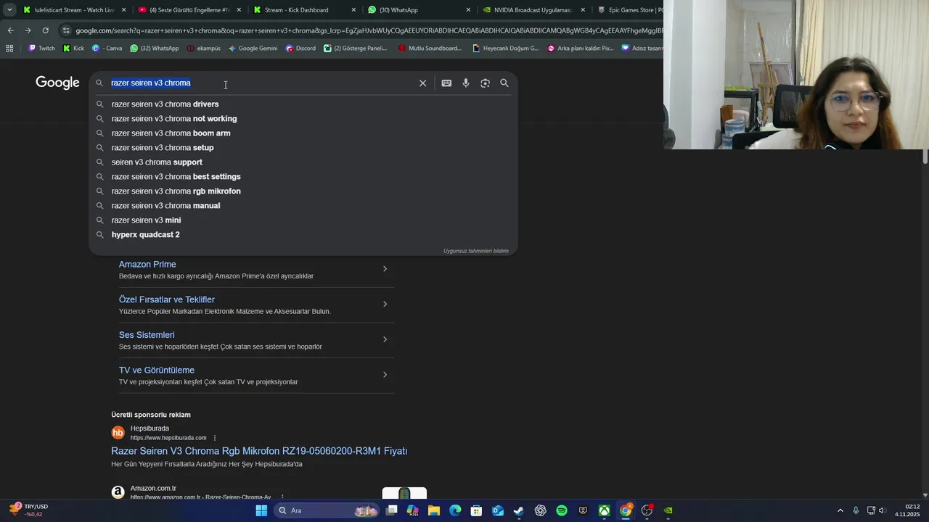Switch to Stream - Kick Dashboard tab

tap(303, 10)
